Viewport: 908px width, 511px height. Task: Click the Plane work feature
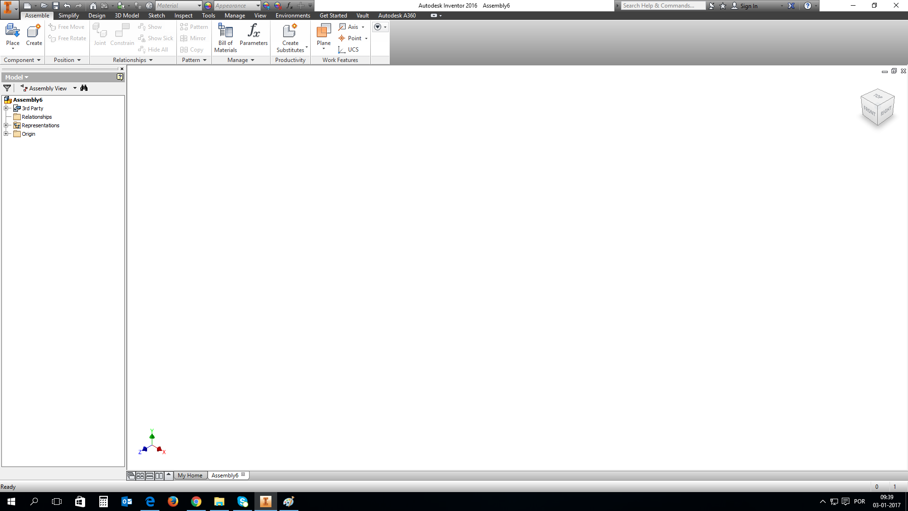(x=323, y=32)
